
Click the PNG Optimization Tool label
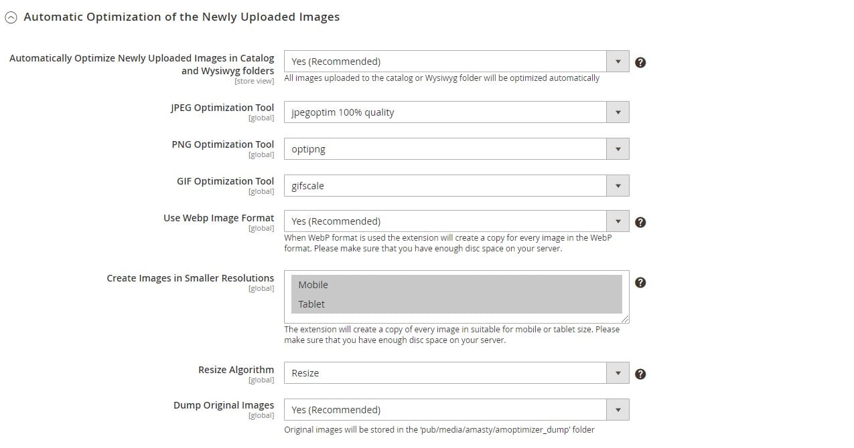click(223, 144)
